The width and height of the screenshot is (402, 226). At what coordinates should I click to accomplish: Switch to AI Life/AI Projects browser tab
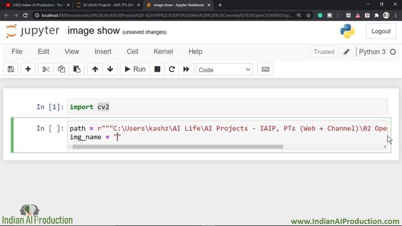coord(108,5)
